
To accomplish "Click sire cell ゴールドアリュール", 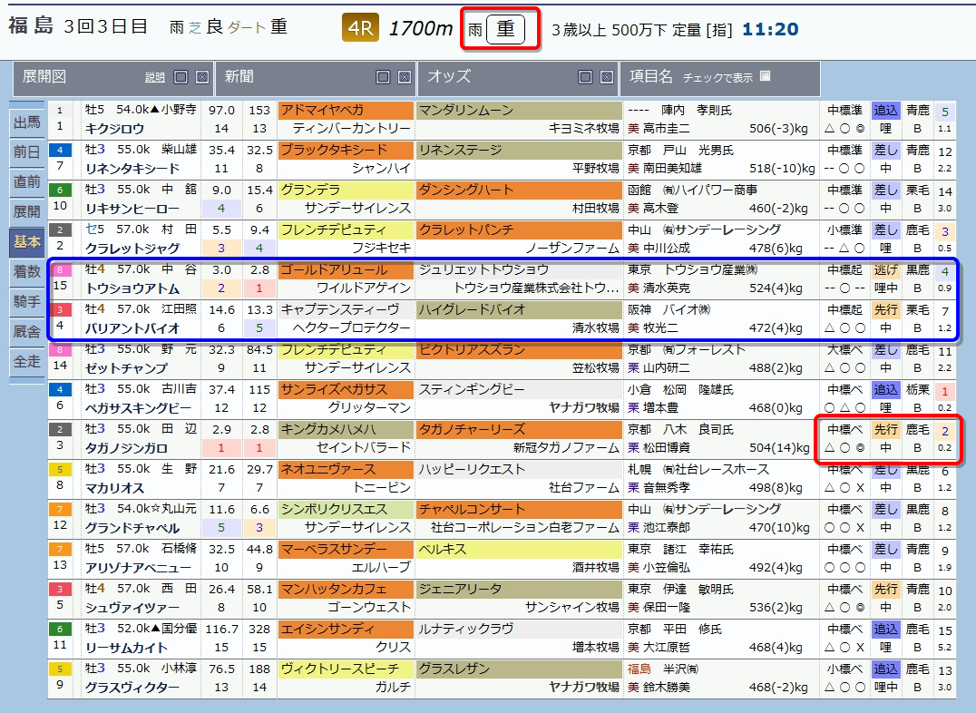I will point(346,269).
